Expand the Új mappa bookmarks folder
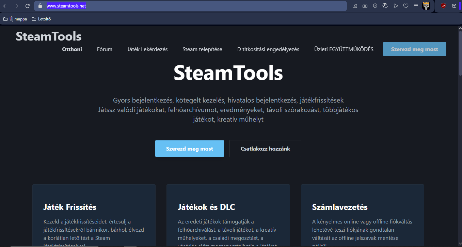462x247 pixels. click(x=15, y=19)
